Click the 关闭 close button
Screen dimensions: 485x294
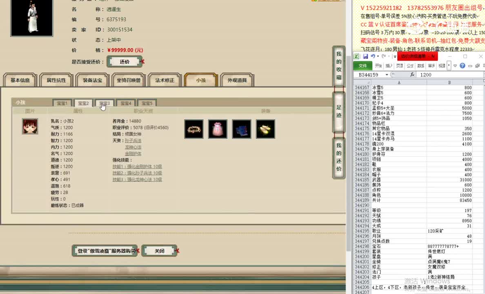[159, 250]
